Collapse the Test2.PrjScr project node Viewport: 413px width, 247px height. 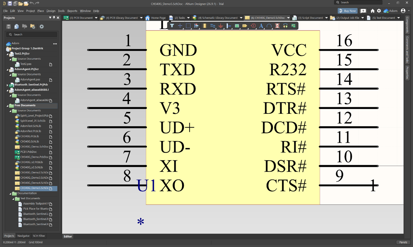[x=7, y=54]
